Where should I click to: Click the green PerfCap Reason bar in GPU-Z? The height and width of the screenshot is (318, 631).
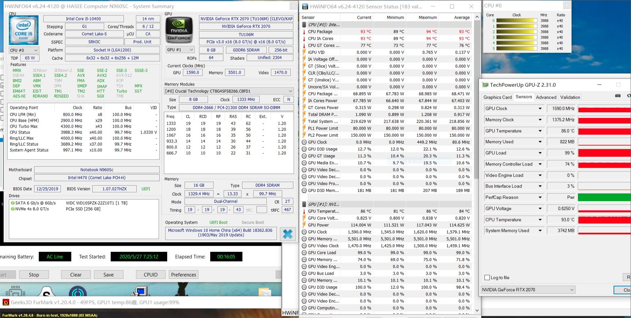coord(604,198)
